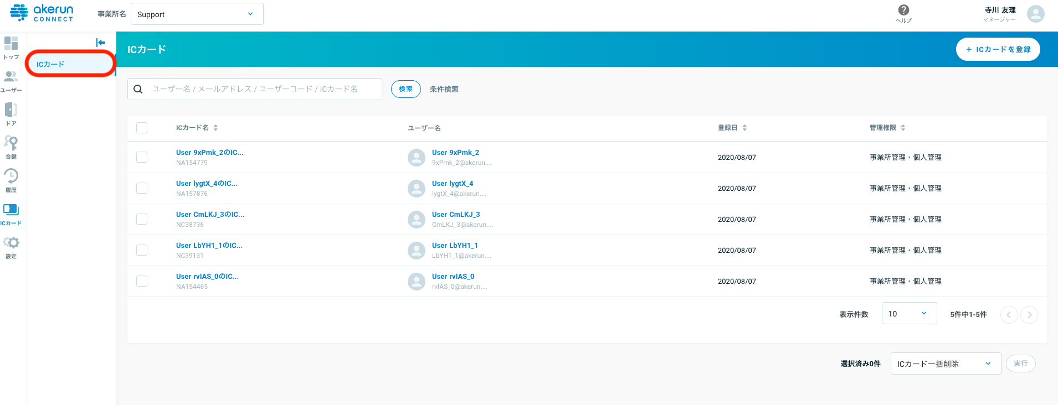This screenshot has height=405, width=1058.
Task: Open the user profile avatar at top right
Action: [x=1035, y=14]
